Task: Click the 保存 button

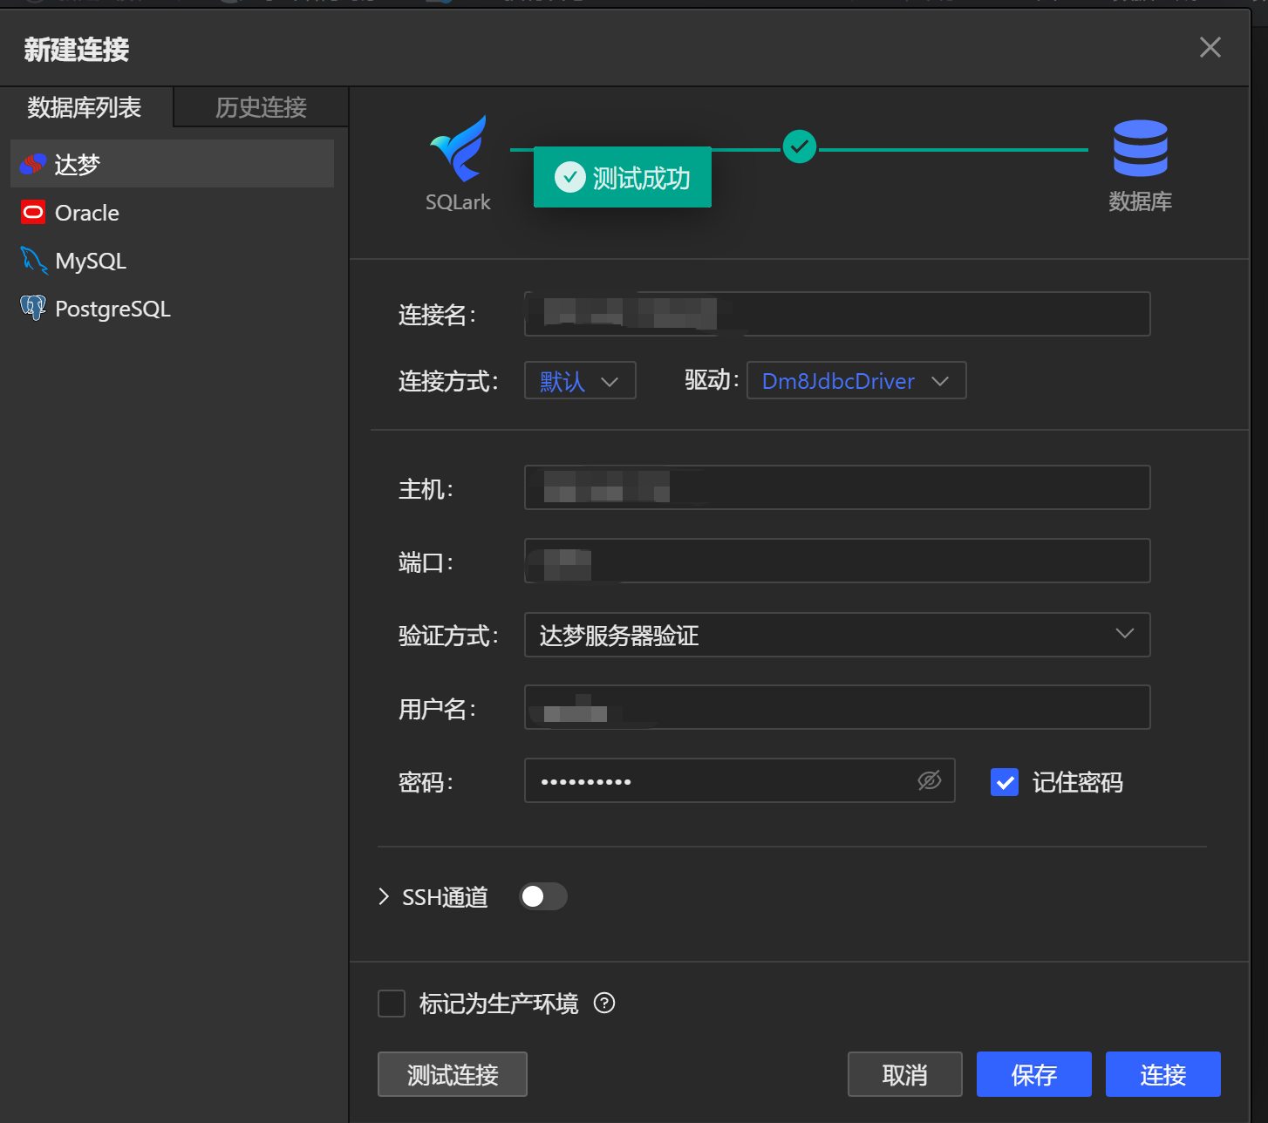Action: 1033,1074
